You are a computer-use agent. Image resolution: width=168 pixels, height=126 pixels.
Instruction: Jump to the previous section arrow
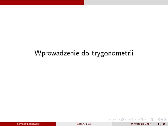(x=139, y=119)
